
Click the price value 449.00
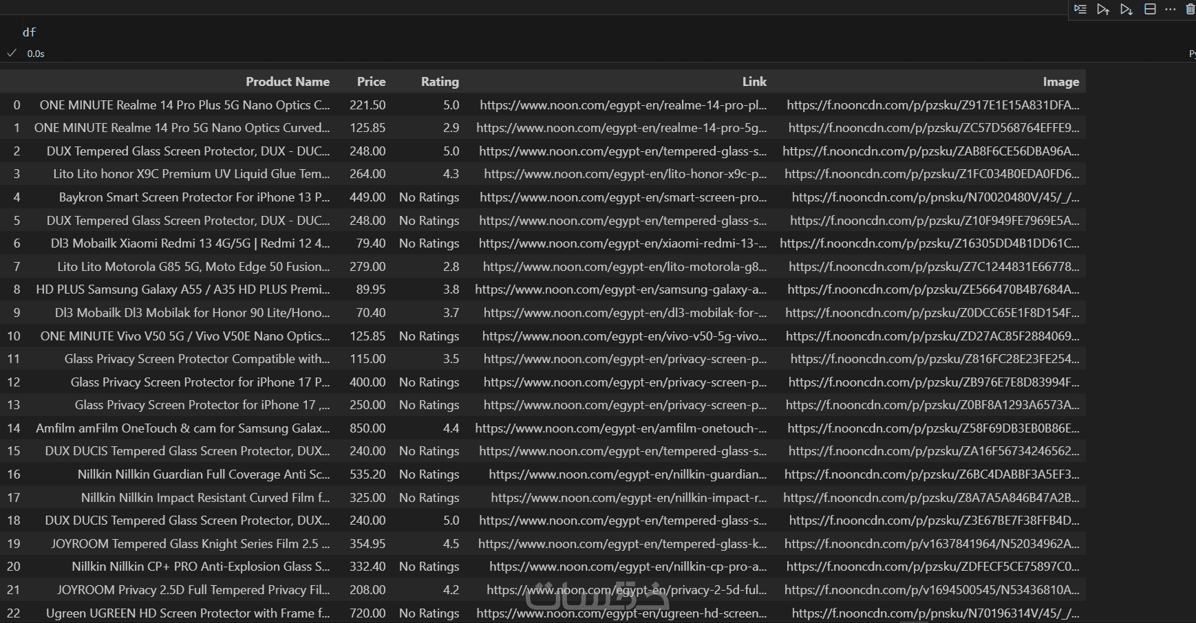point(367,197)
